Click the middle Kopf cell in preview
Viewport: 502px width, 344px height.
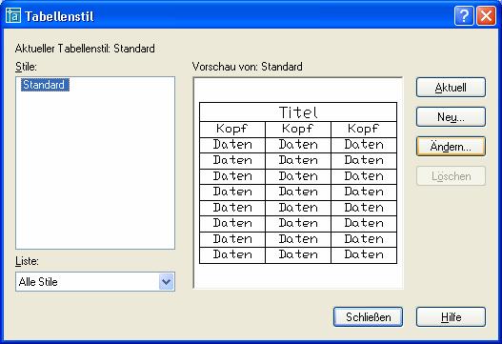(x=298, y=130)
